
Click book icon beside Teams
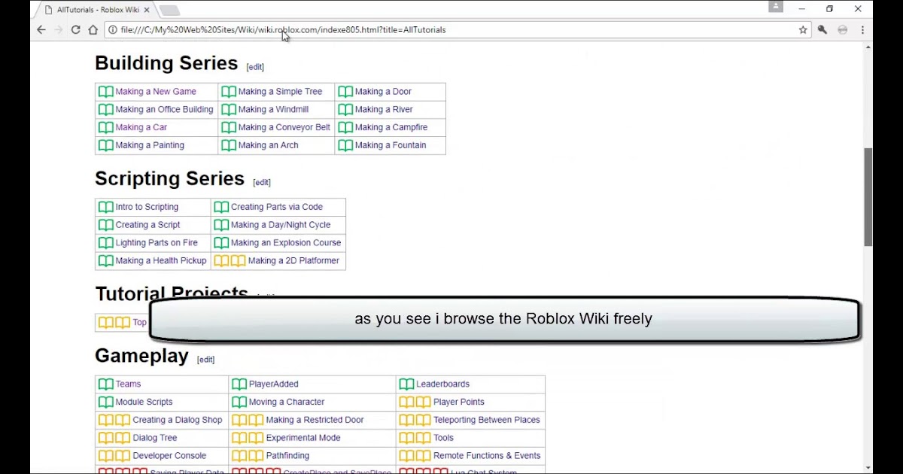pyautogui.click(x=105, y=384)
